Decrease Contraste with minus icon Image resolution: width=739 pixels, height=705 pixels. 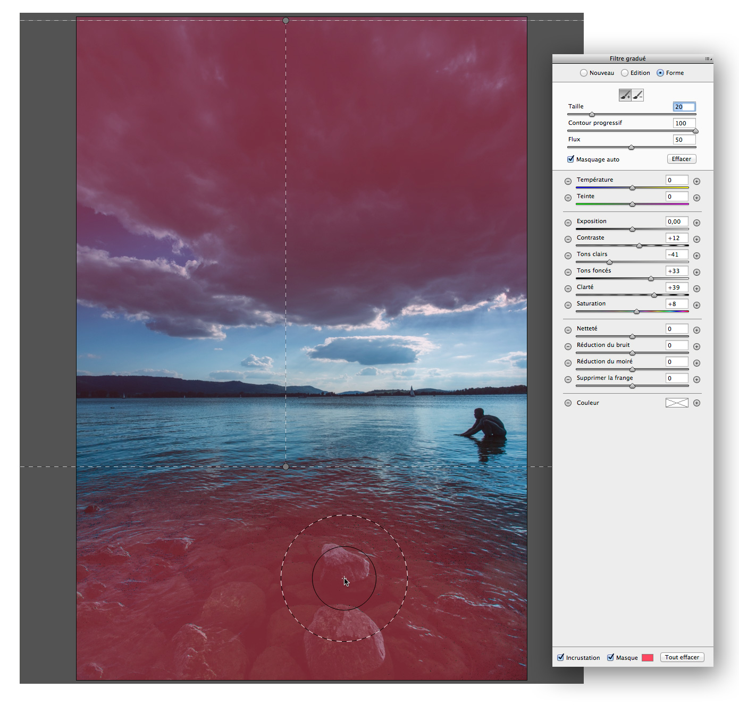(x=568, y=239)
